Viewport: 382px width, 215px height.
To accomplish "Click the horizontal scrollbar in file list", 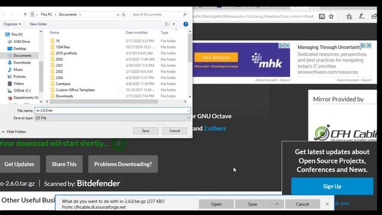I will 103,102.
